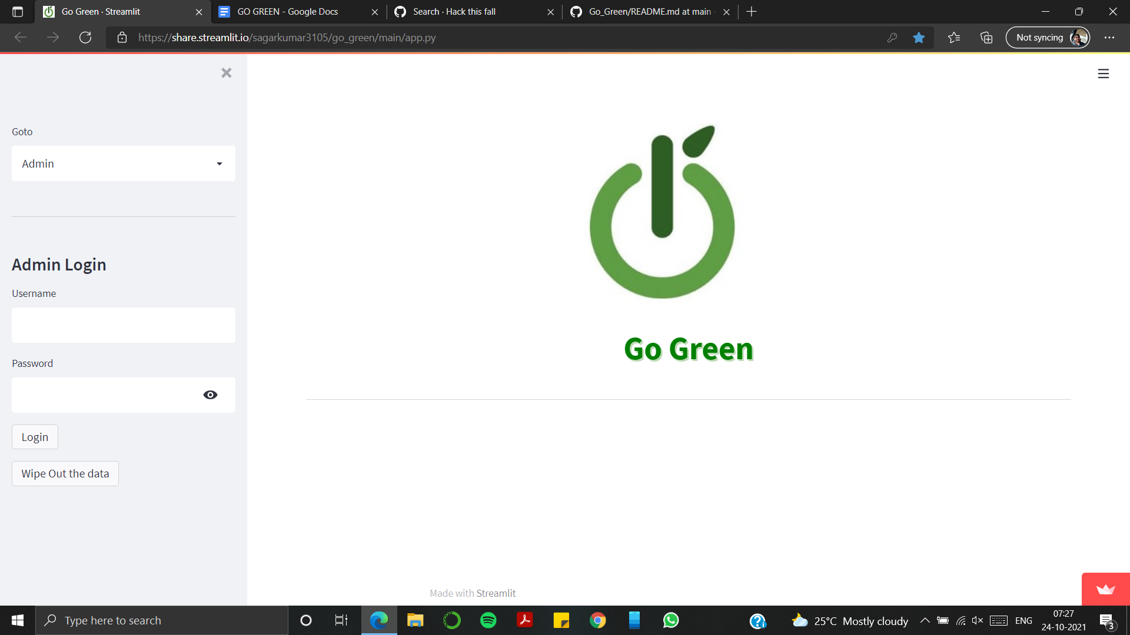The image size is (1130, 635).
Task: Click the browser refresh icon
Action: pyautogui.click(x=85, y=38)
